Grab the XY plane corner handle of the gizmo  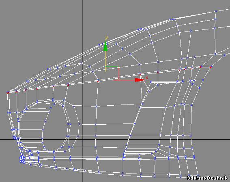point(119,67)
